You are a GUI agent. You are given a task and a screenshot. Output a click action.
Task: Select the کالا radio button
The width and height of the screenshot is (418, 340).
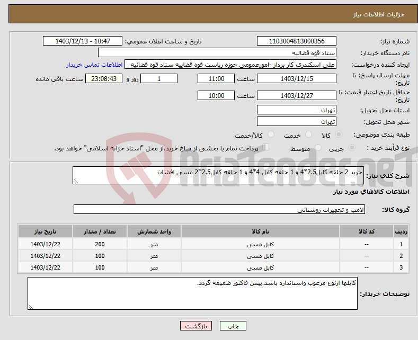point(339,135)
